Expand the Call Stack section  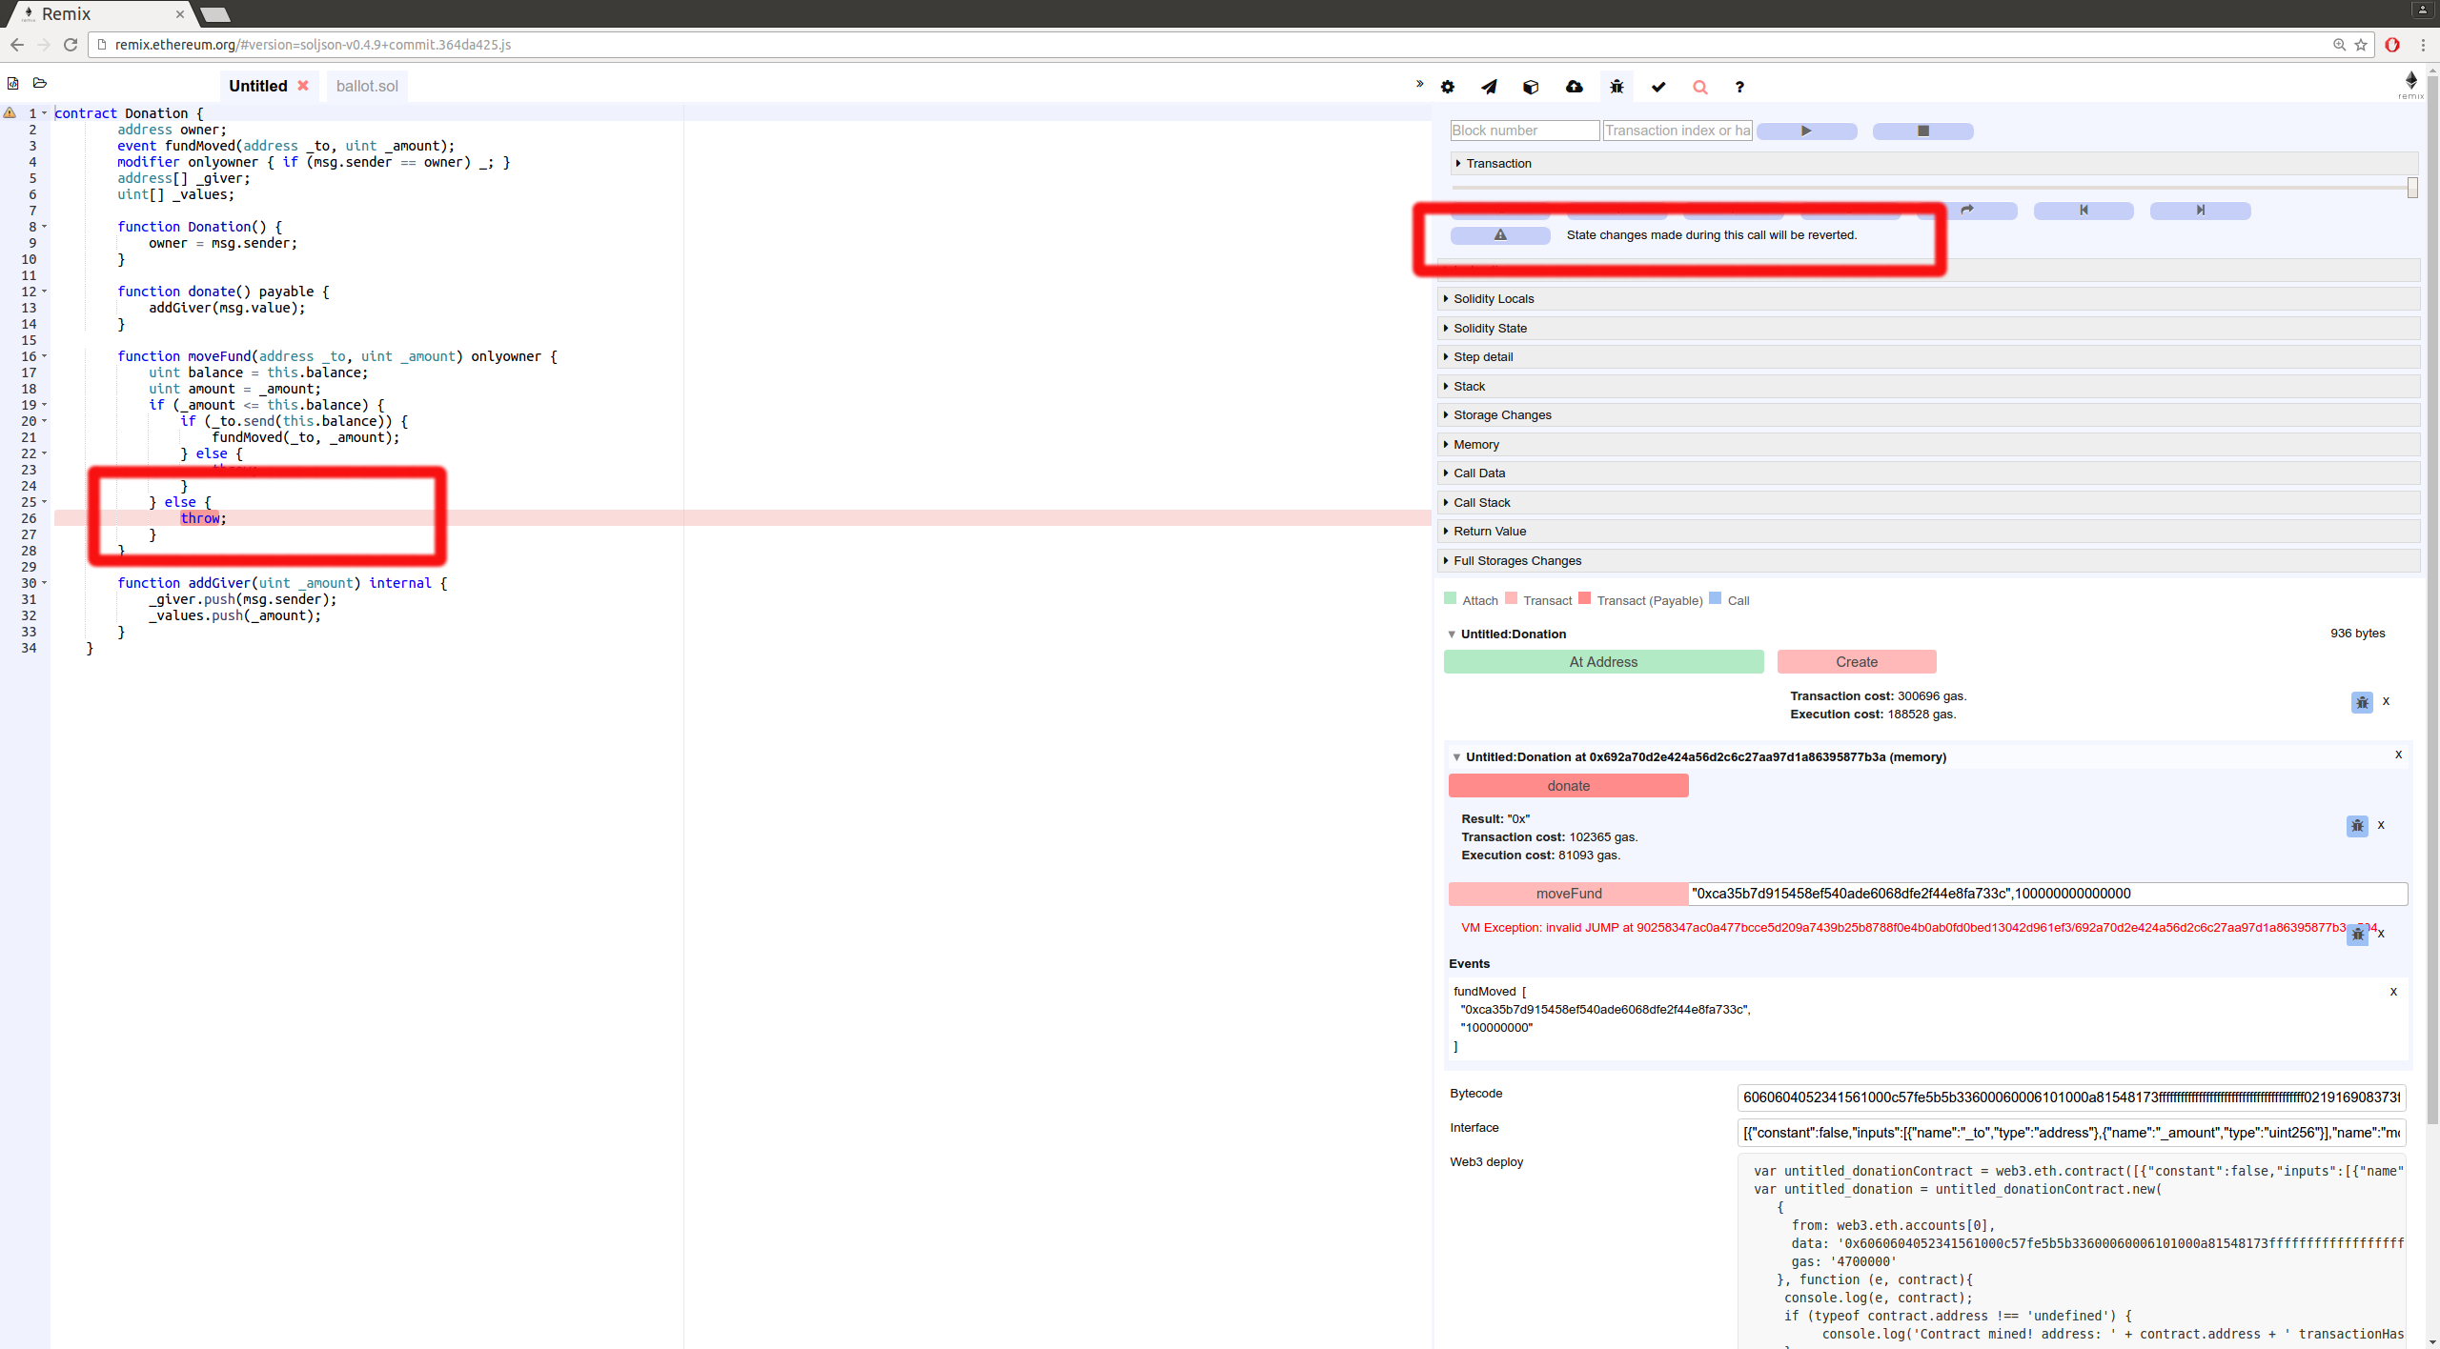(x=1481, y=503)
